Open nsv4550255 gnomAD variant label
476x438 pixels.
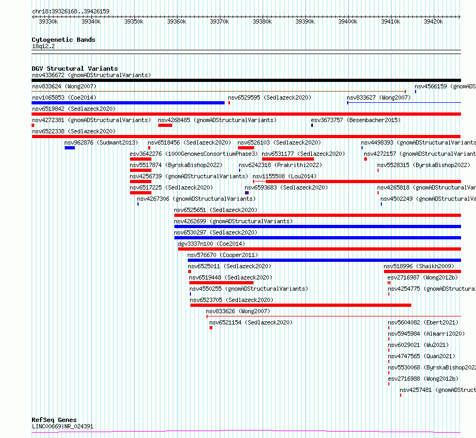point(249,289)
